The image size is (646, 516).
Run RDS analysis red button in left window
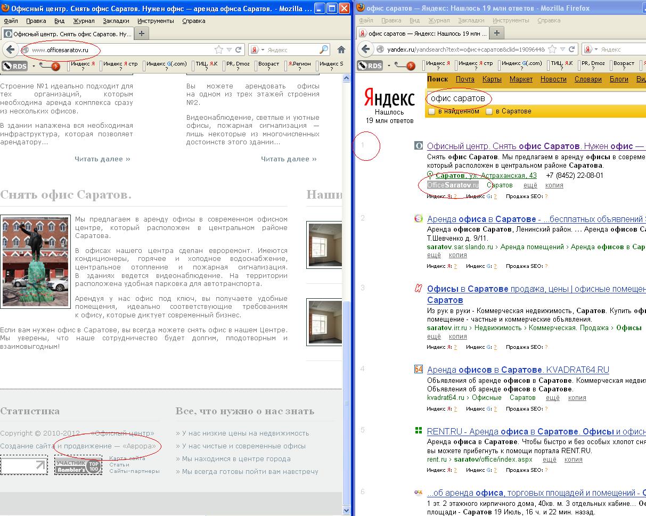[55, 66]
